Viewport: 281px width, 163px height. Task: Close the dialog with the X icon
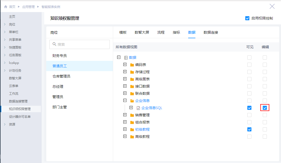tap(272, 6)
